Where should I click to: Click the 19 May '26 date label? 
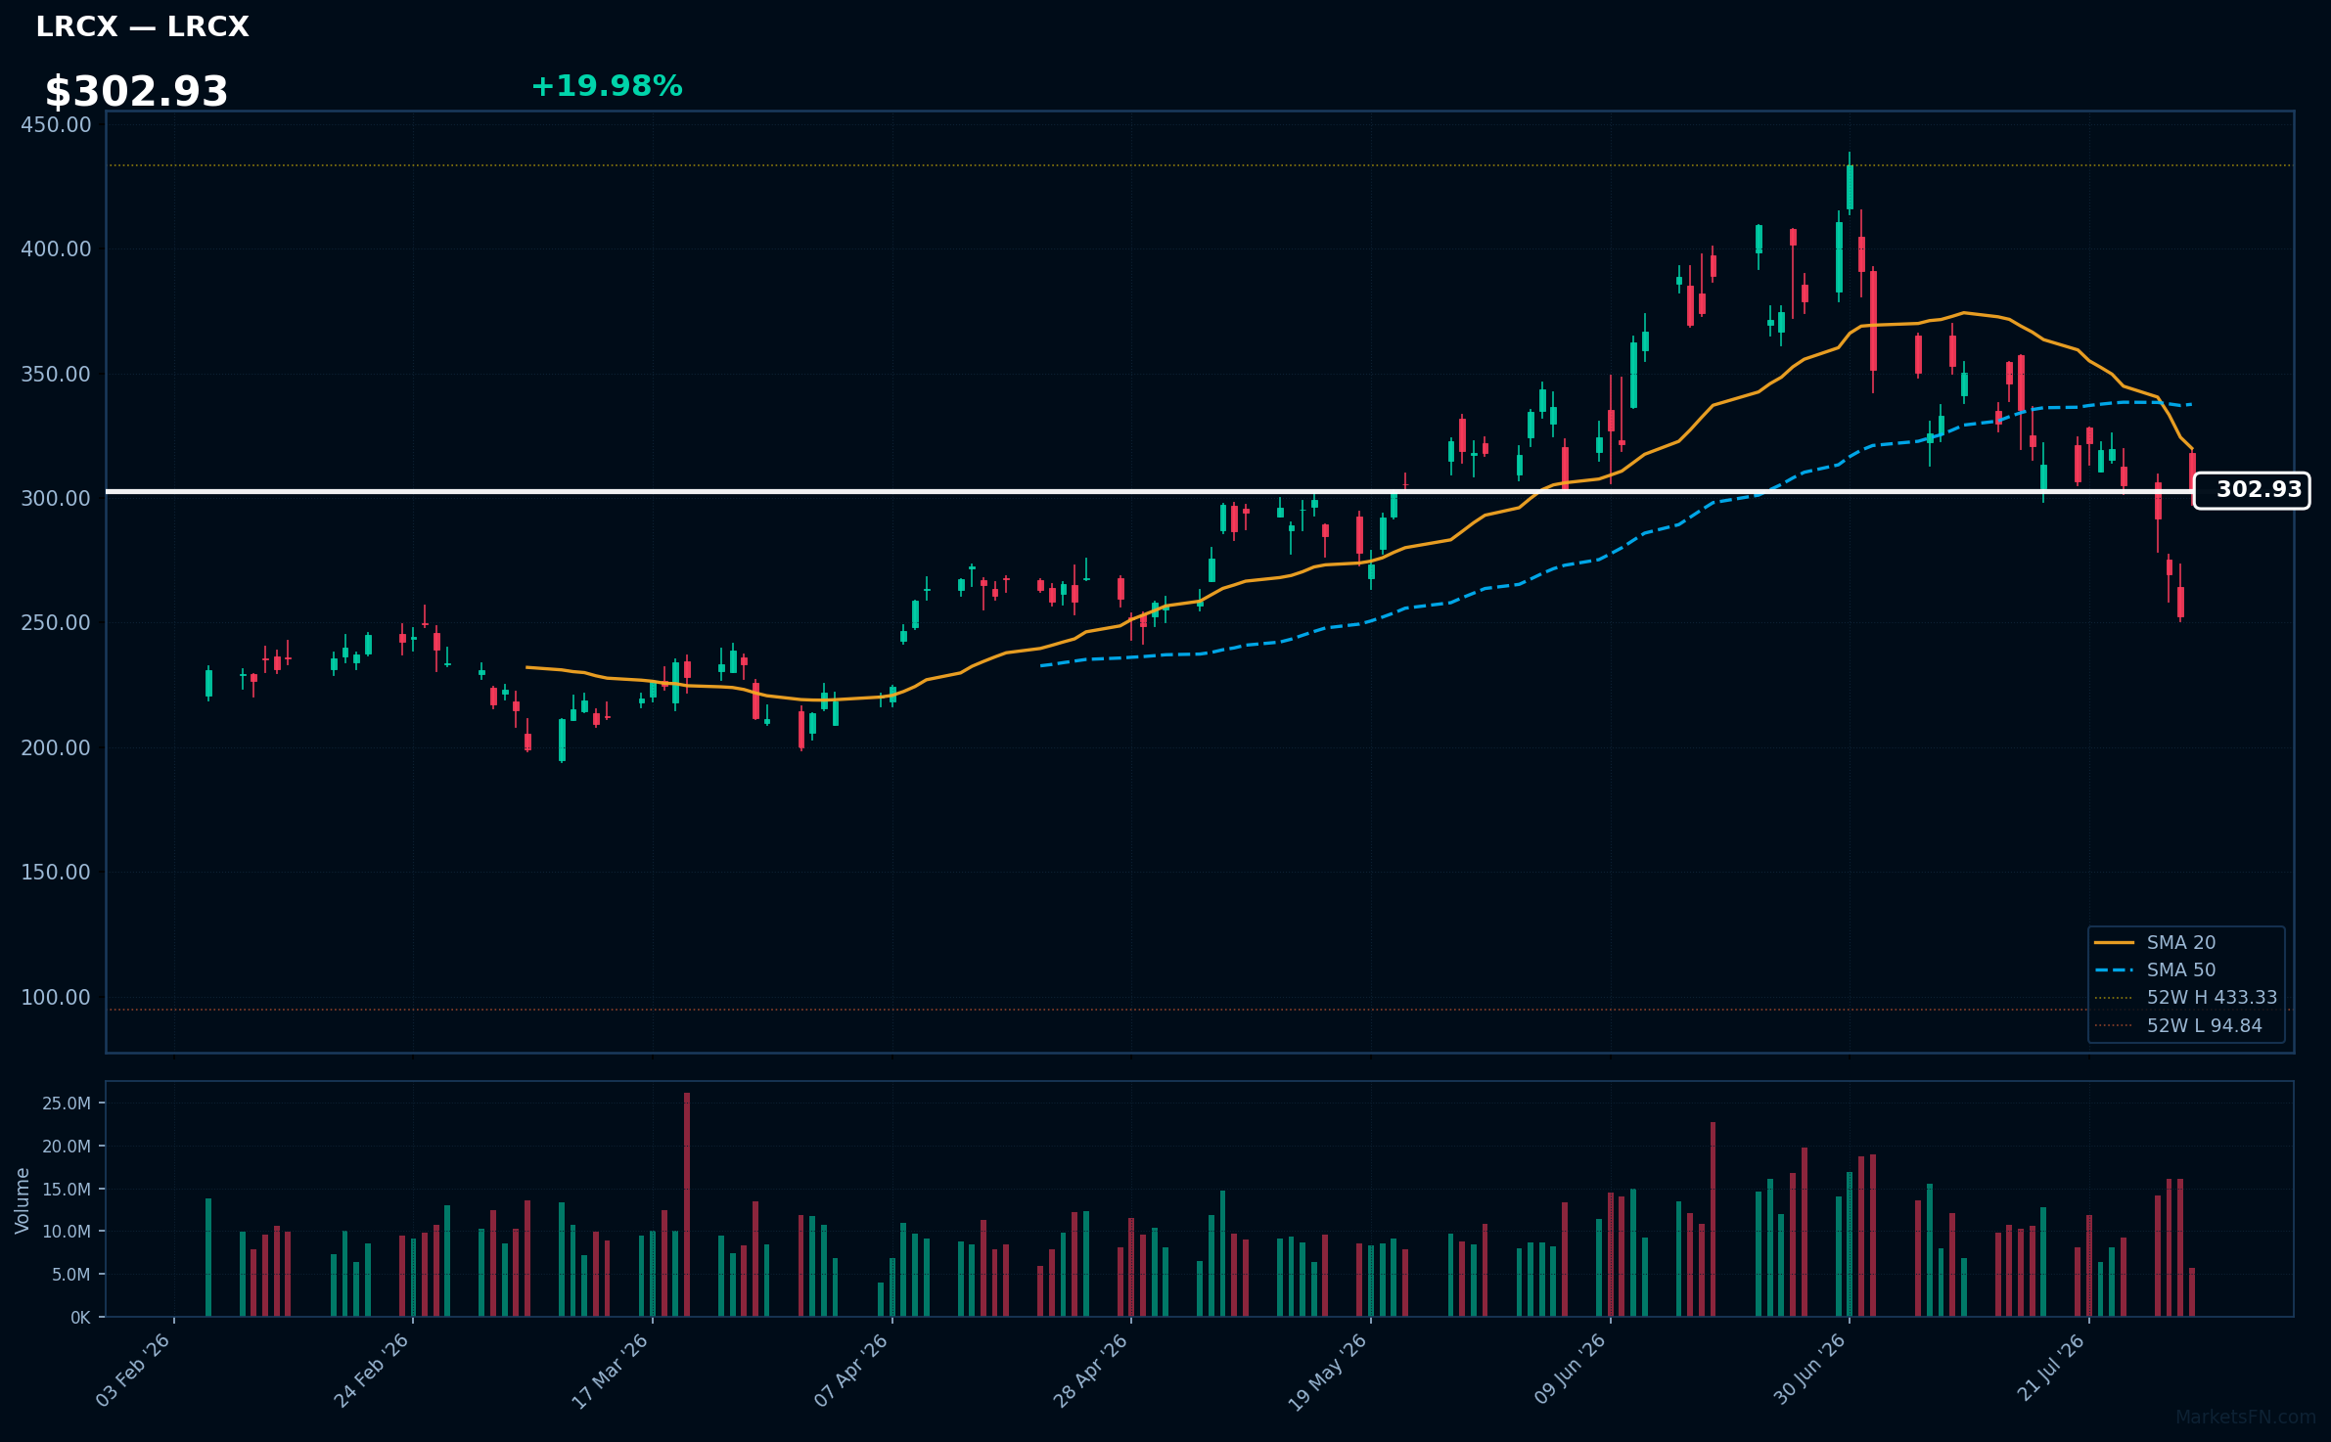click(x=1329, y=1371)
